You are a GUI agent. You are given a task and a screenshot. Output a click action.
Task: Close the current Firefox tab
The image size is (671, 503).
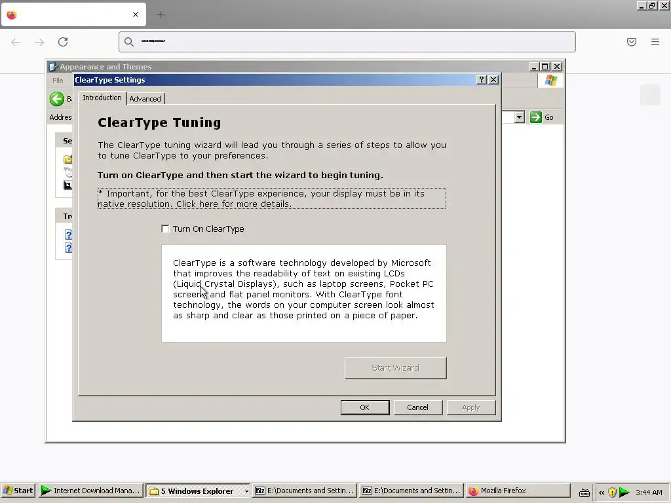pyautogui.click(x=136, y=14)
